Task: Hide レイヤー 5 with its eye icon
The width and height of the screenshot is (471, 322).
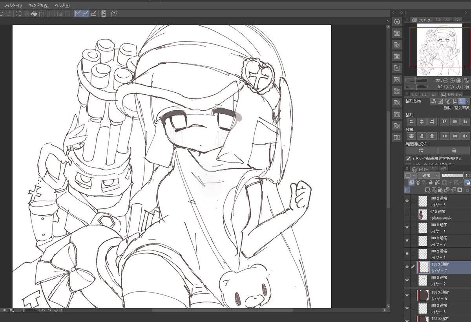Action: click(x=407, y=201)
